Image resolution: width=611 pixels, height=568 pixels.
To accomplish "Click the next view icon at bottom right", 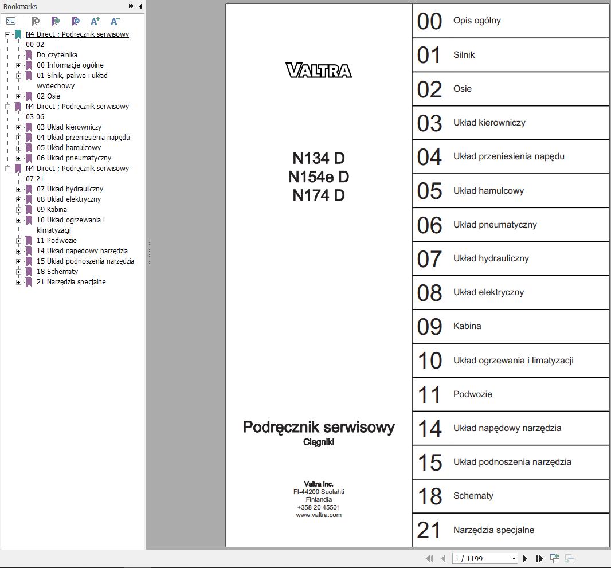I will coord(569,558).
